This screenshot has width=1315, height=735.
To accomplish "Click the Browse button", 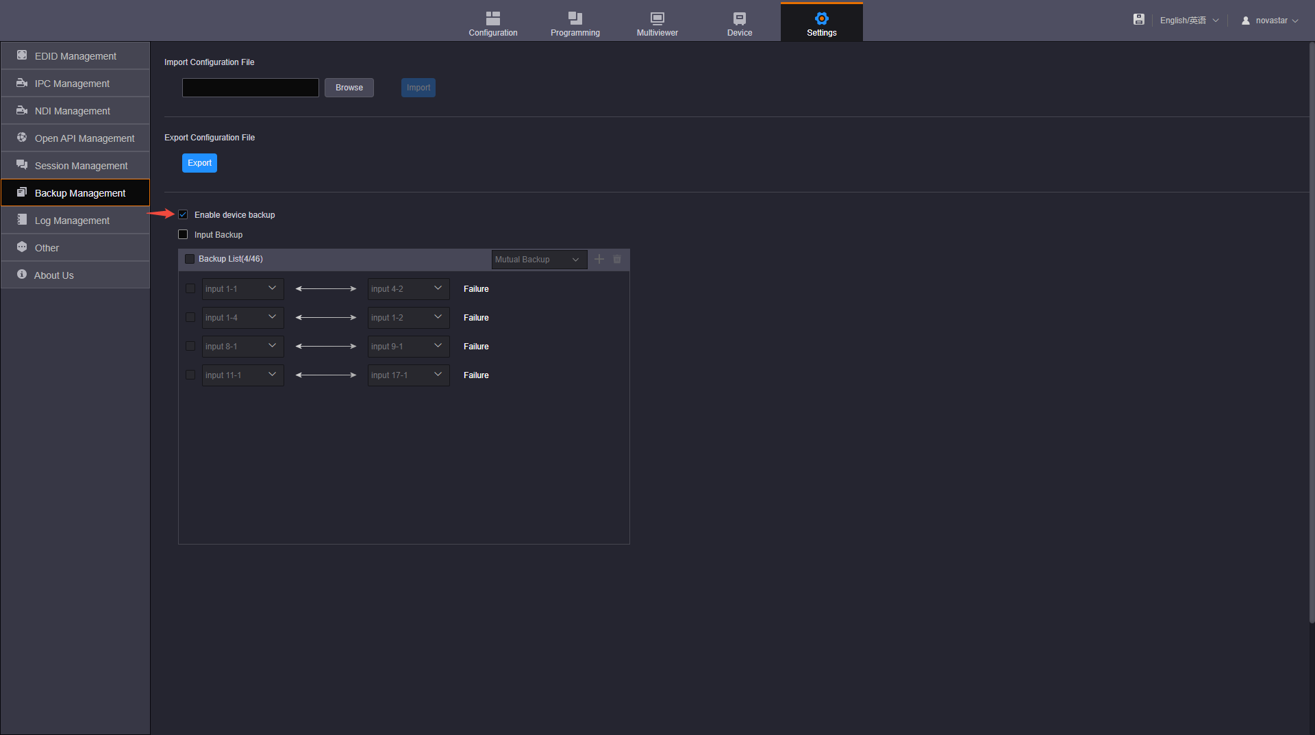I will (x=349, y=88).
